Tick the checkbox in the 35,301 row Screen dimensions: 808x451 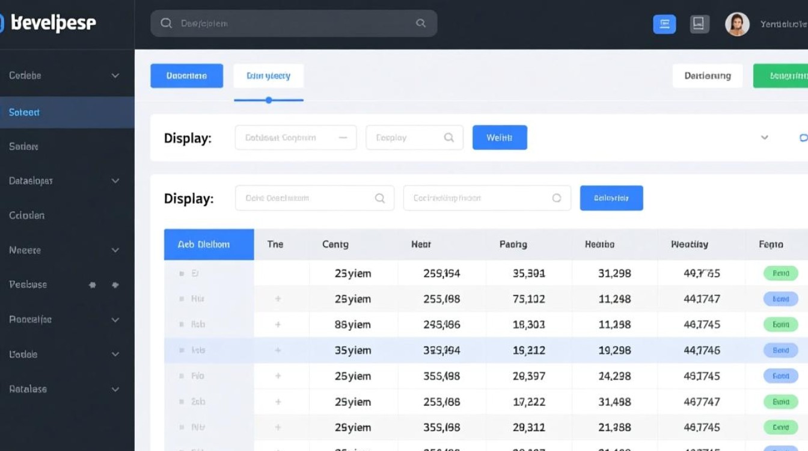(x=182, y=274)
